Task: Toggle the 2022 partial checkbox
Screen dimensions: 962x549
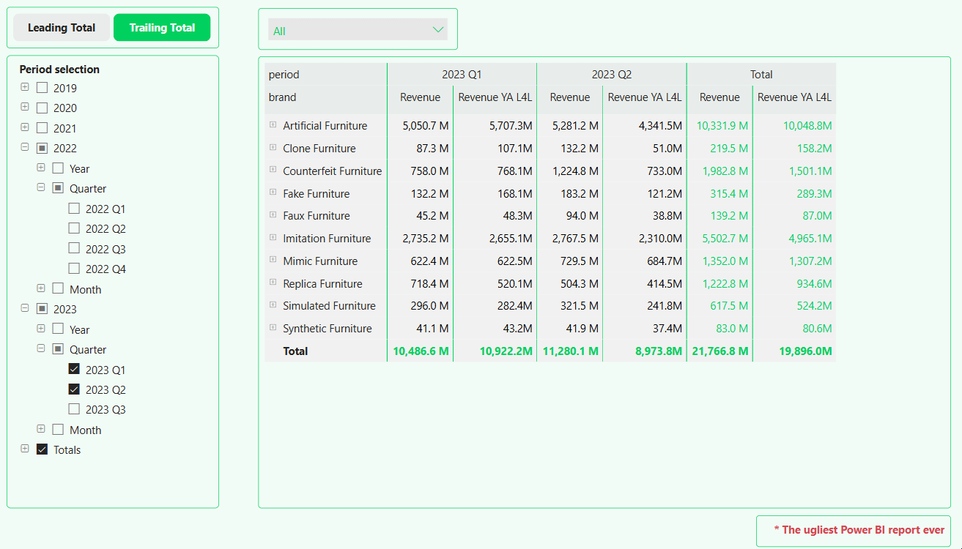Action: point(42,148)
